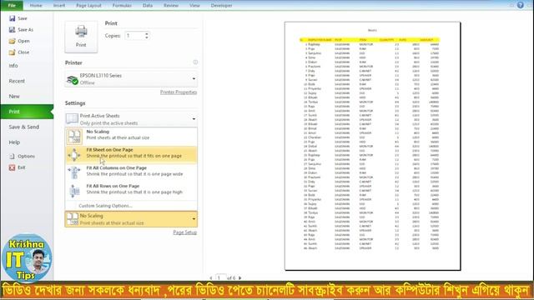Go to the previous preview page arrow

point(211,277)
